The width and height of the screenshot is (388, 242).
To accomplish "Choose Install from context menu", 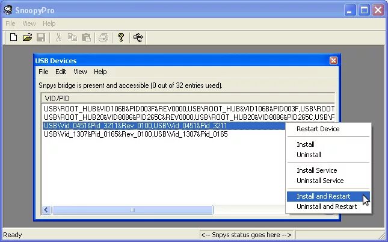I will (328, 144).
